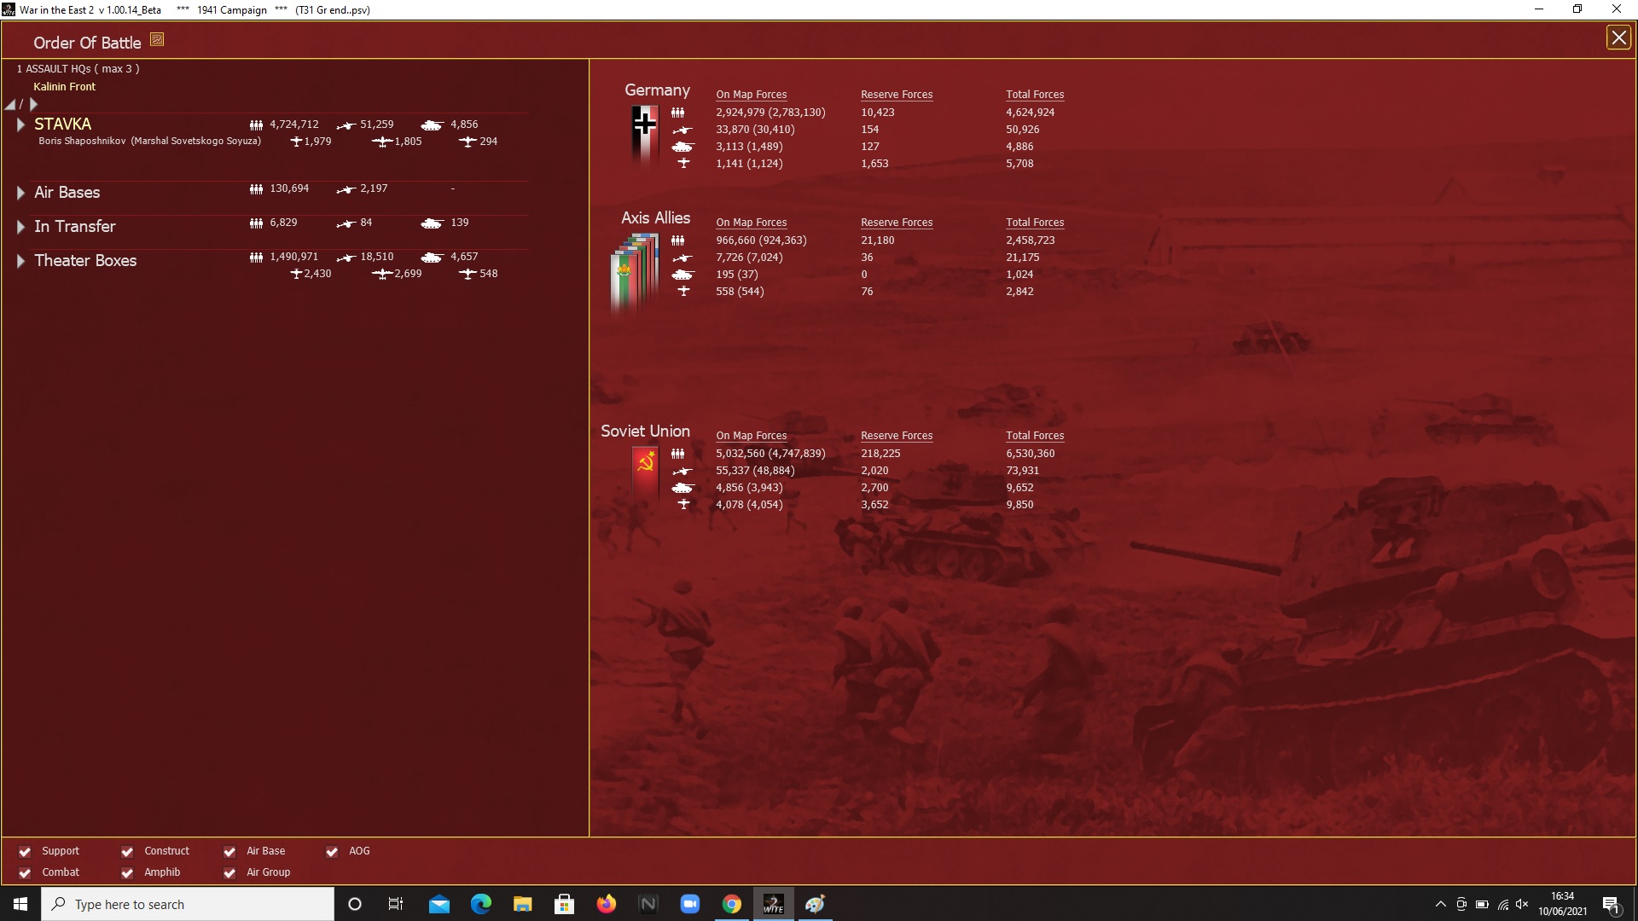Toggle the Air Group checkbox
The height and width of the screenshot is (921, 1638).
(x=229, y=872)
